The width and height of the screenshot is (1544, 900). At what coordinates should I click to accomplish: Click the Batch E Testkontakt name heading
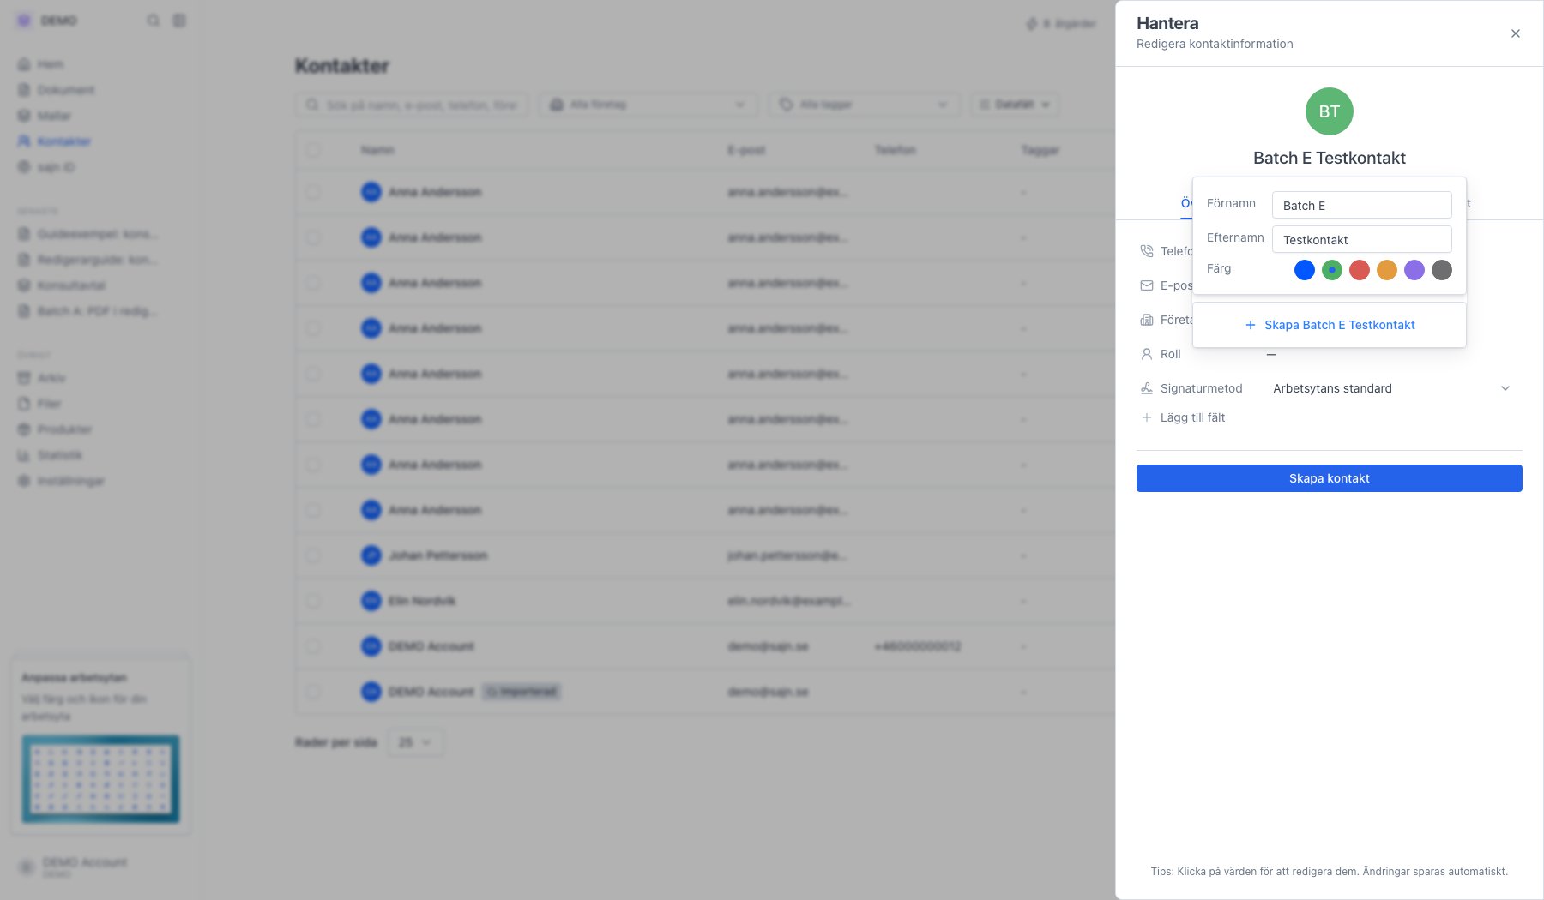click(x=1329, y=158)
